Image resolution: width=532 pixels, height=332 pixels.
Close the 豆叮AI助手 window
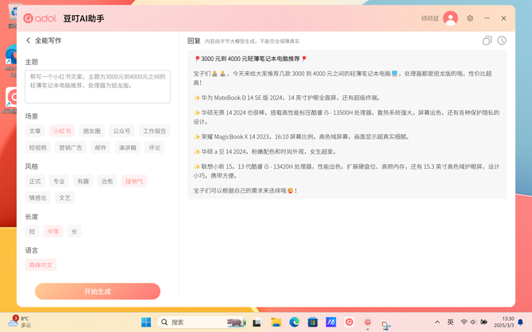pyautogui.click(x=503, y=18)
